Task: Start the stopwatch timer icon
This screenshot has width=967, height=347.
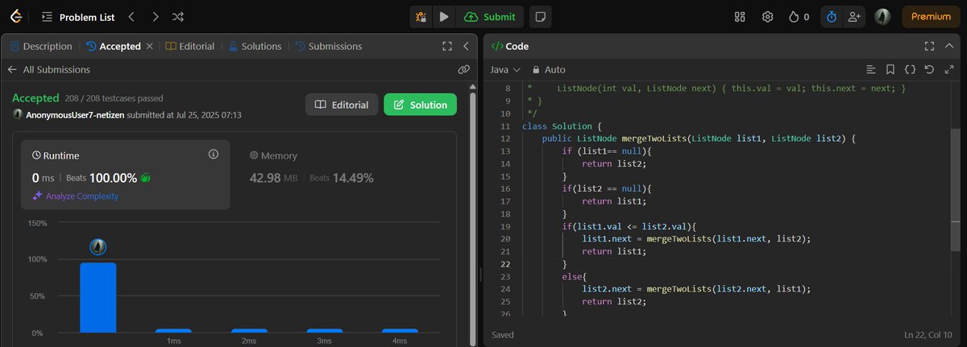Action: click(832, 16)
